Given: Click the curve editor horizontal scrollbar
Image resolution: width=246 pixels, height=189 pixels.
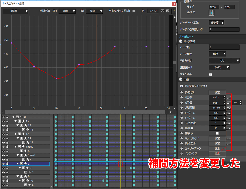Looking at the screenshot, I should 85,112.
